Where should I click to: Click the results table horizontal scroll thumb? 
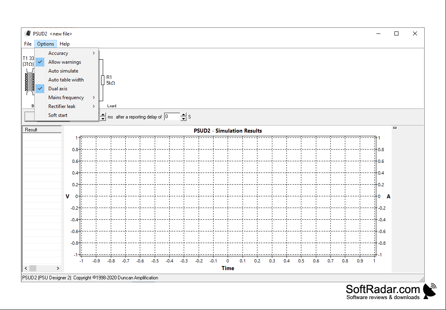(x=33, y=268)
